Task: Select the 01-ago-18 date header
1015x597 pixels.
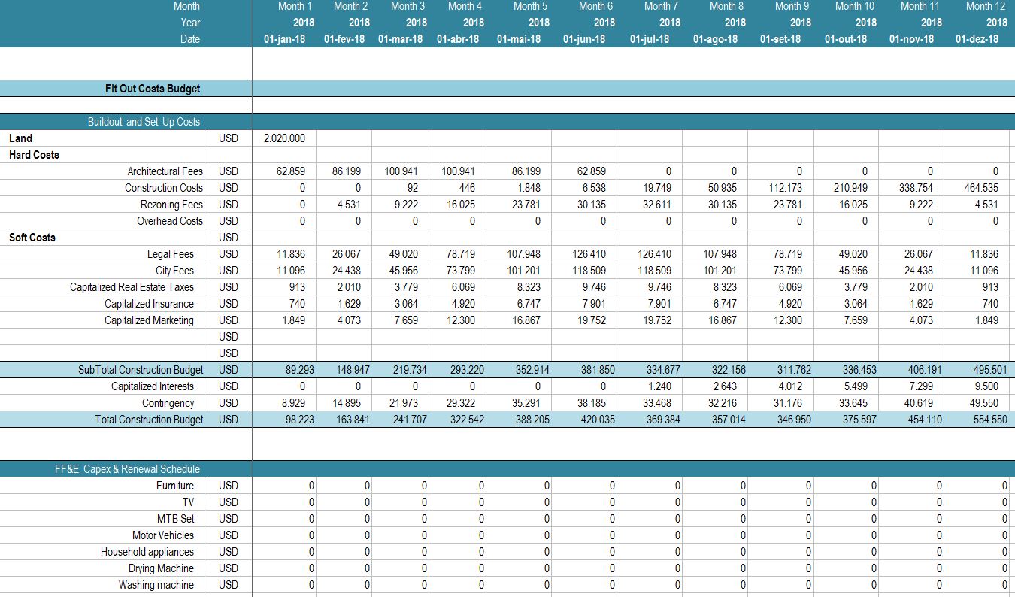Action: click(x=715, y=39)
